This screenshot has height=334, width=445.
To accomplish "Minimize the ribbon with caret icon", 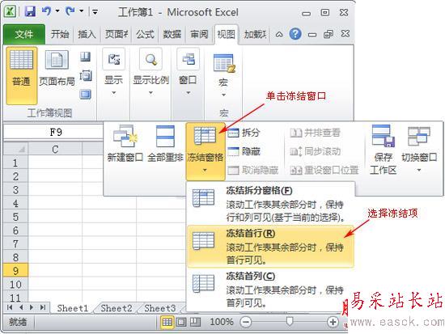I will [279, 35].
